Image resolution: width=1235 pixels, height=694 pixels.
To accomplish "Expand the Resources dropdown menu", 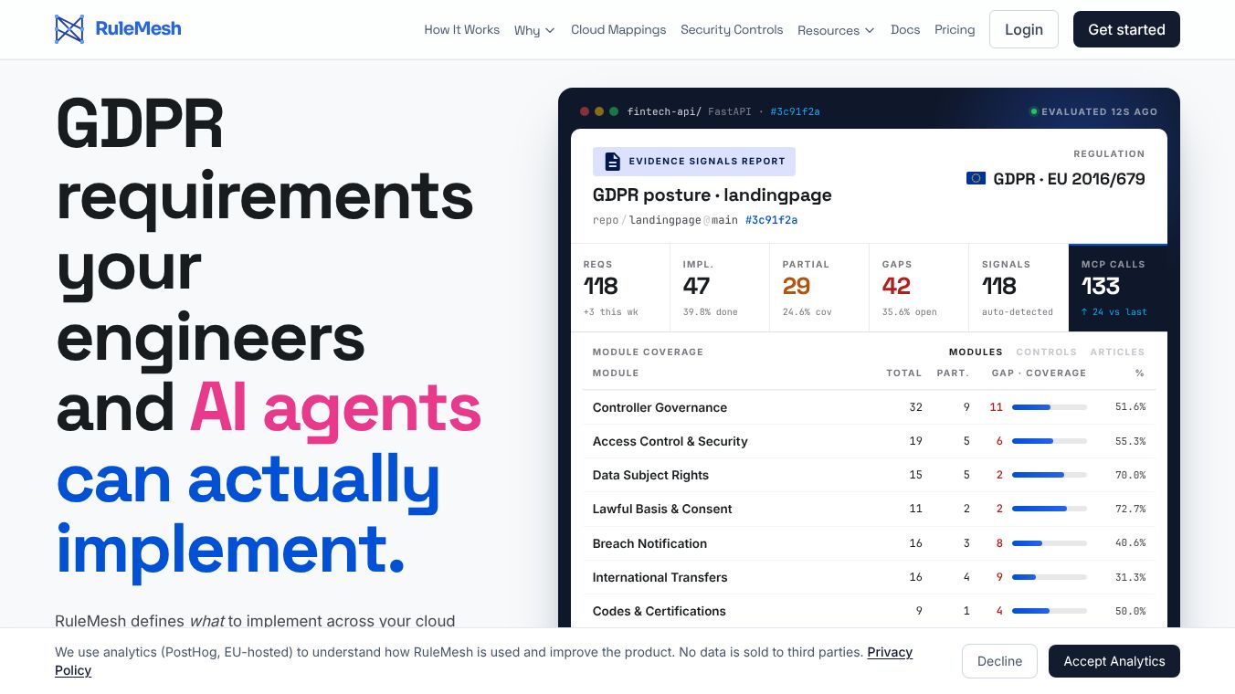I will coord(836,30).
